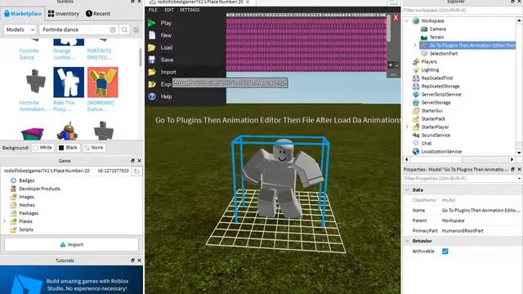This screenshot has height=294, width=523.
Task: Clear the Fortnite dance search text
Action: [x=113, y=29]
